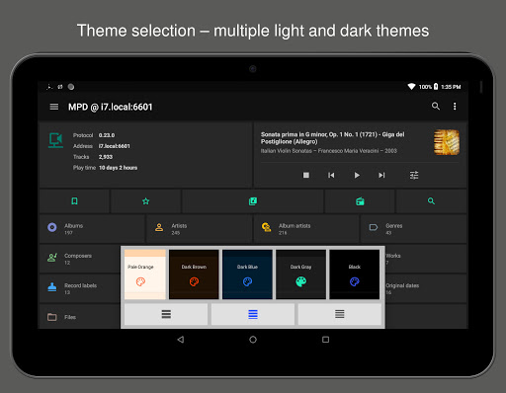
Task: Skip to the next track
Action: point(381,175)
